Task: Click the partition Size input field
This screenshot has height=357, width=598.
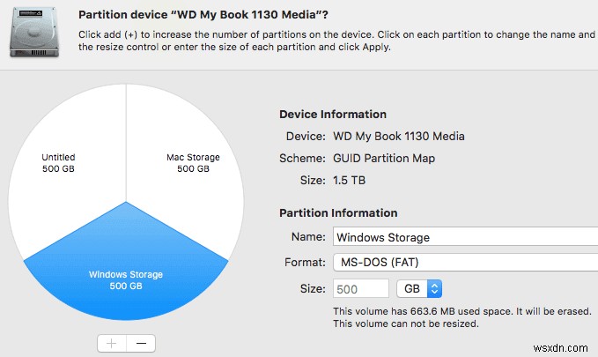Action: [x=361, y=288]
